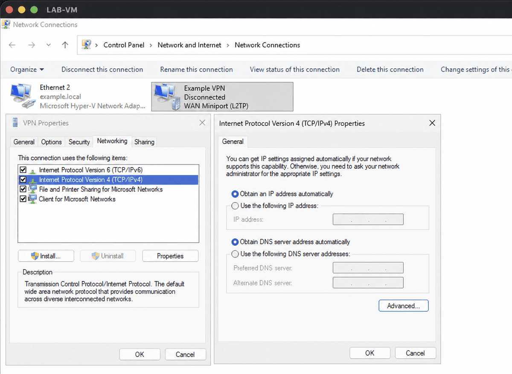The height and width of the screenshot is (374, 512).
Task: Open the recent locations dropdown arrow
Action: (x=48, y=45)
